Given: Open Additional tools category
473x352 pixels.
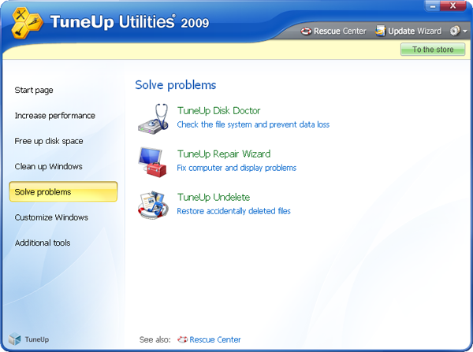Looking at the screenshot, I should [43, 243].
